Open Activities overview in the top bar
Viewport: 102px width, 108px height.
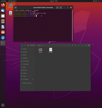point(3,1)
